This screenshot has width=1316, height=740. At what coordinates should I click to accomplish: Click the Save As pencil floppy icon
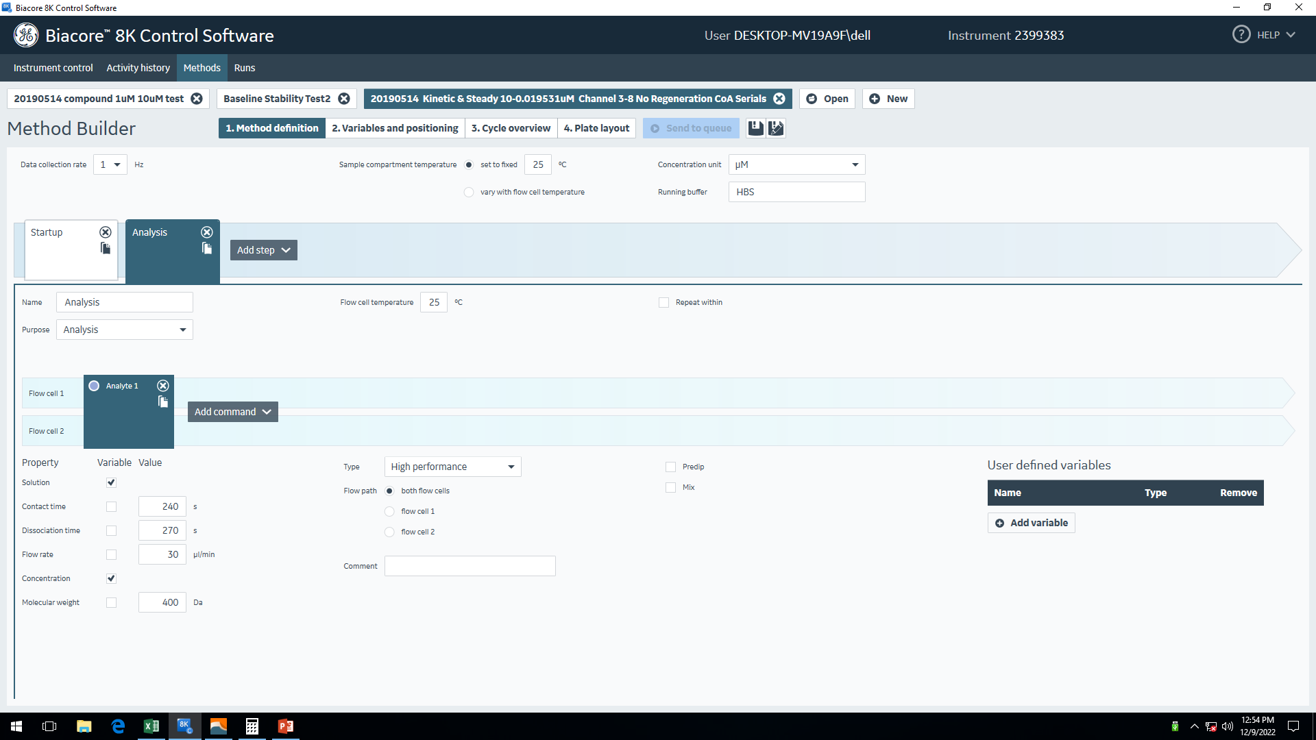tap(776, 128)
